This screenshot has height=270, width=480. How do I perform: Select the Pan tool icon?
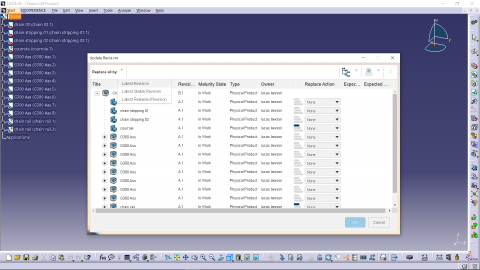185,257
